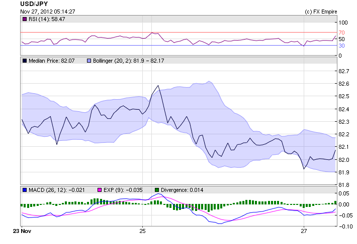Click the green Divergence legend swatch

(156, 190)
